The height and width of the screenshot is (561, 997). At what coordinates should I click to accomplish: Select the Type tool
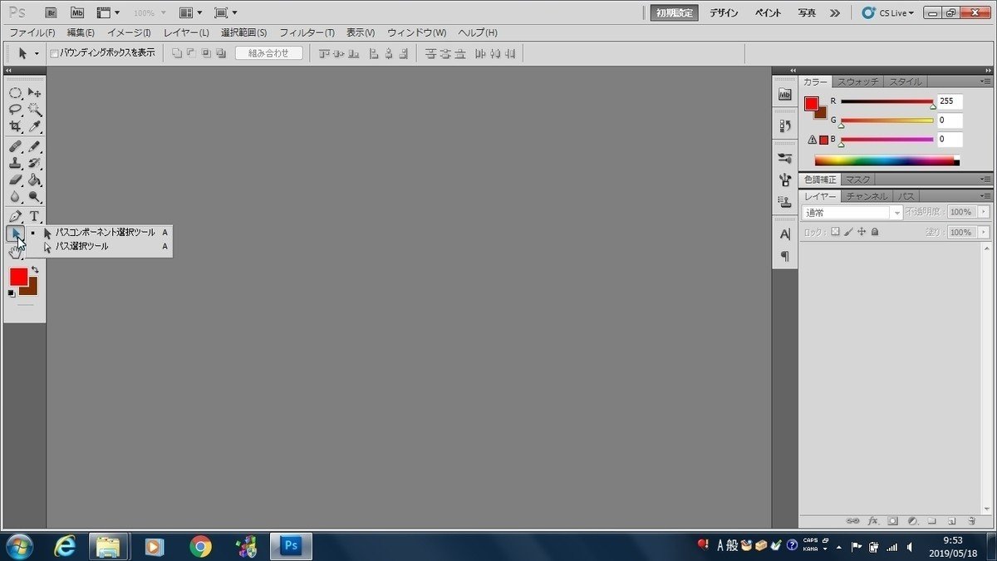click(x=34, y=216)
